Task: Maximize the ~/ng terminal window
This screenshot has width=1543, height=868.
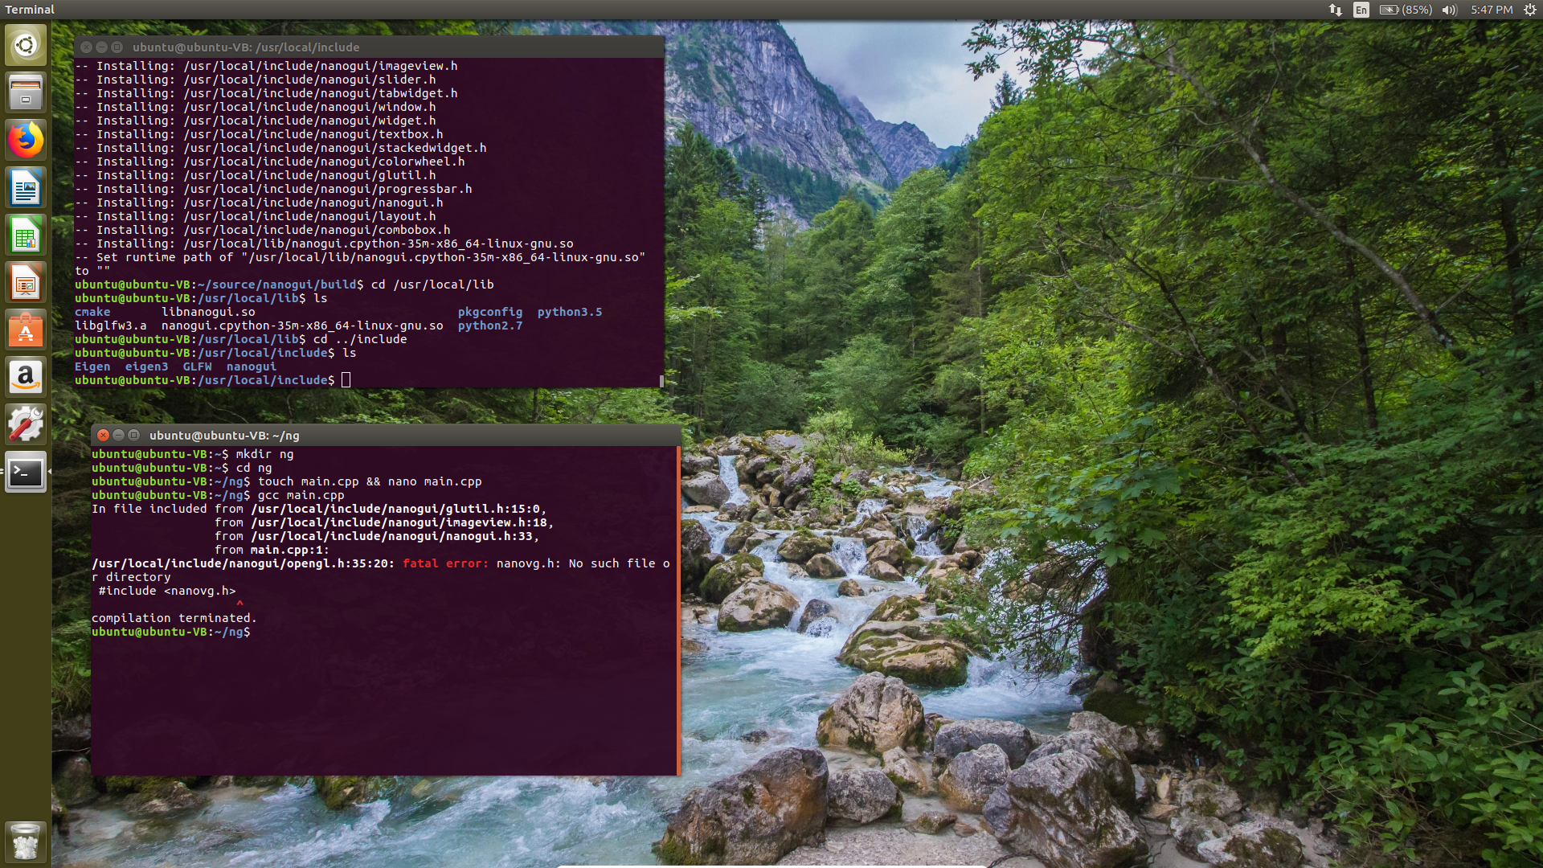Action: coord(133,435)
